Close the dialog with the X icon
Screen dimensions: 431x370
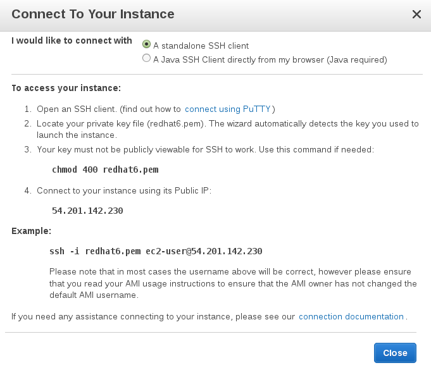[x=416, y=14]
